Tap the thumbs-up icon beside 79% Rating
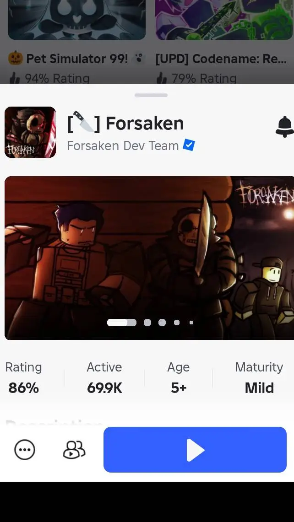Screen dimensions: 294x522 [160, 78]
